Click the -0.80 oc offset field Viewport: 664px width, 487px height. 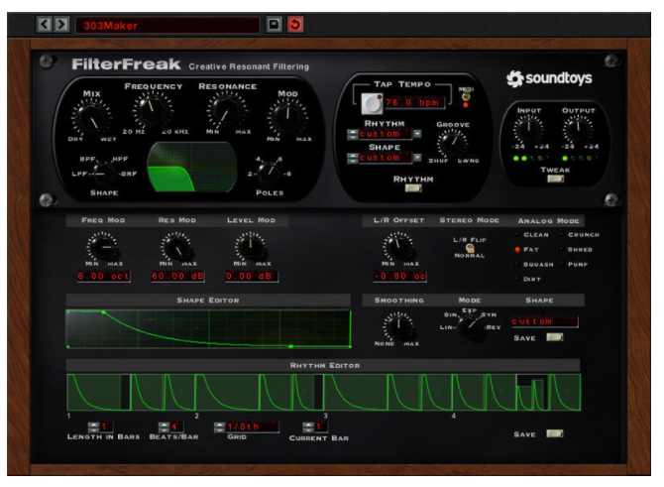click(399, 277)
